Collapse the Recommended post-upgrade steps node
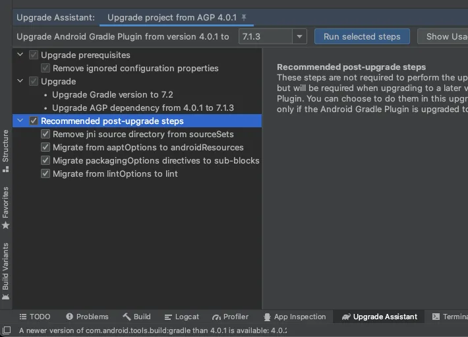468x337 pixels. click(20, 121)
